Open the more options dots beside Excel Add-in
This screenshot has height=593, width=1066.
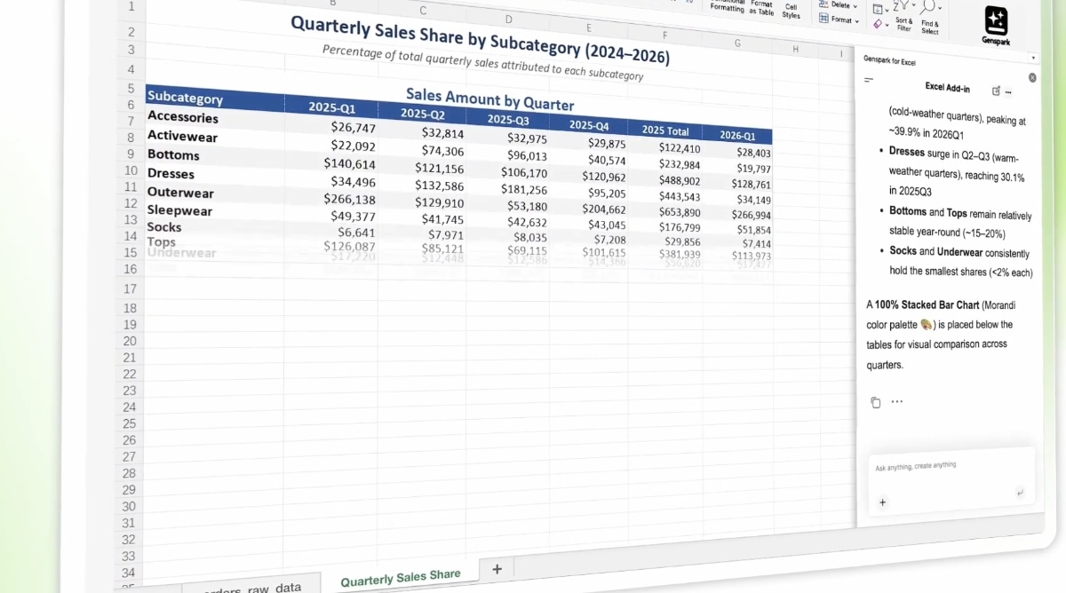[1008, 91]
